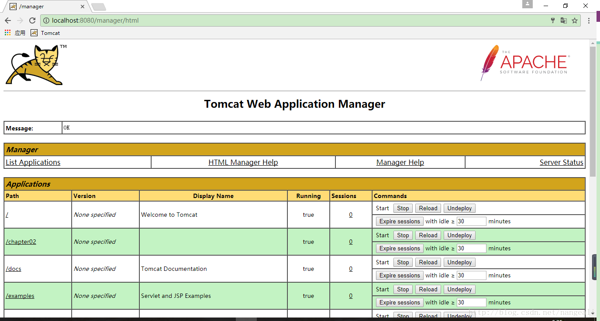Undeploy the /docs application

point(459,263)
